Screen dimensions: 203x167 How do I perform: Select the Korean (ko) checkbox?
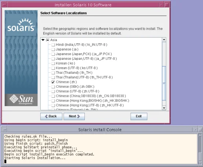point(53,63)
